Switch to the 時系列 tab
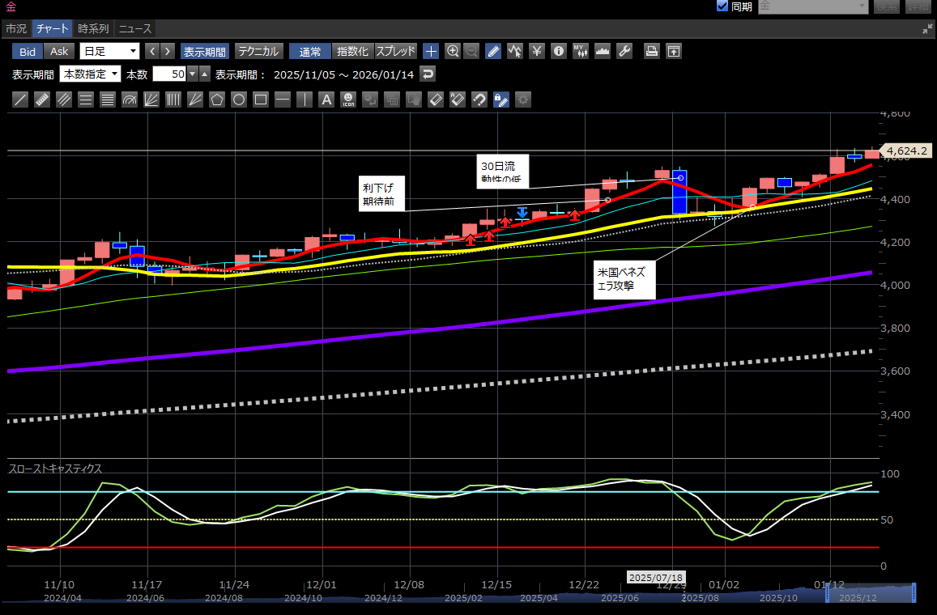Screen dimensions: 937x615 [93, 28]
